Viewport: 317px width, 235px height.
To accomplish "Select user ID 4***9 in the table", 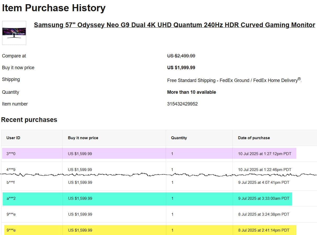I will pos(11,170).
